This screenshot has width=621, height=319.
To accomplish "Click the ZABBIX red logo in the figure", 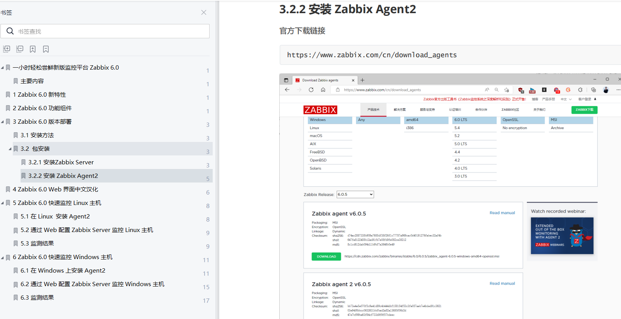I will coord(320,110).
